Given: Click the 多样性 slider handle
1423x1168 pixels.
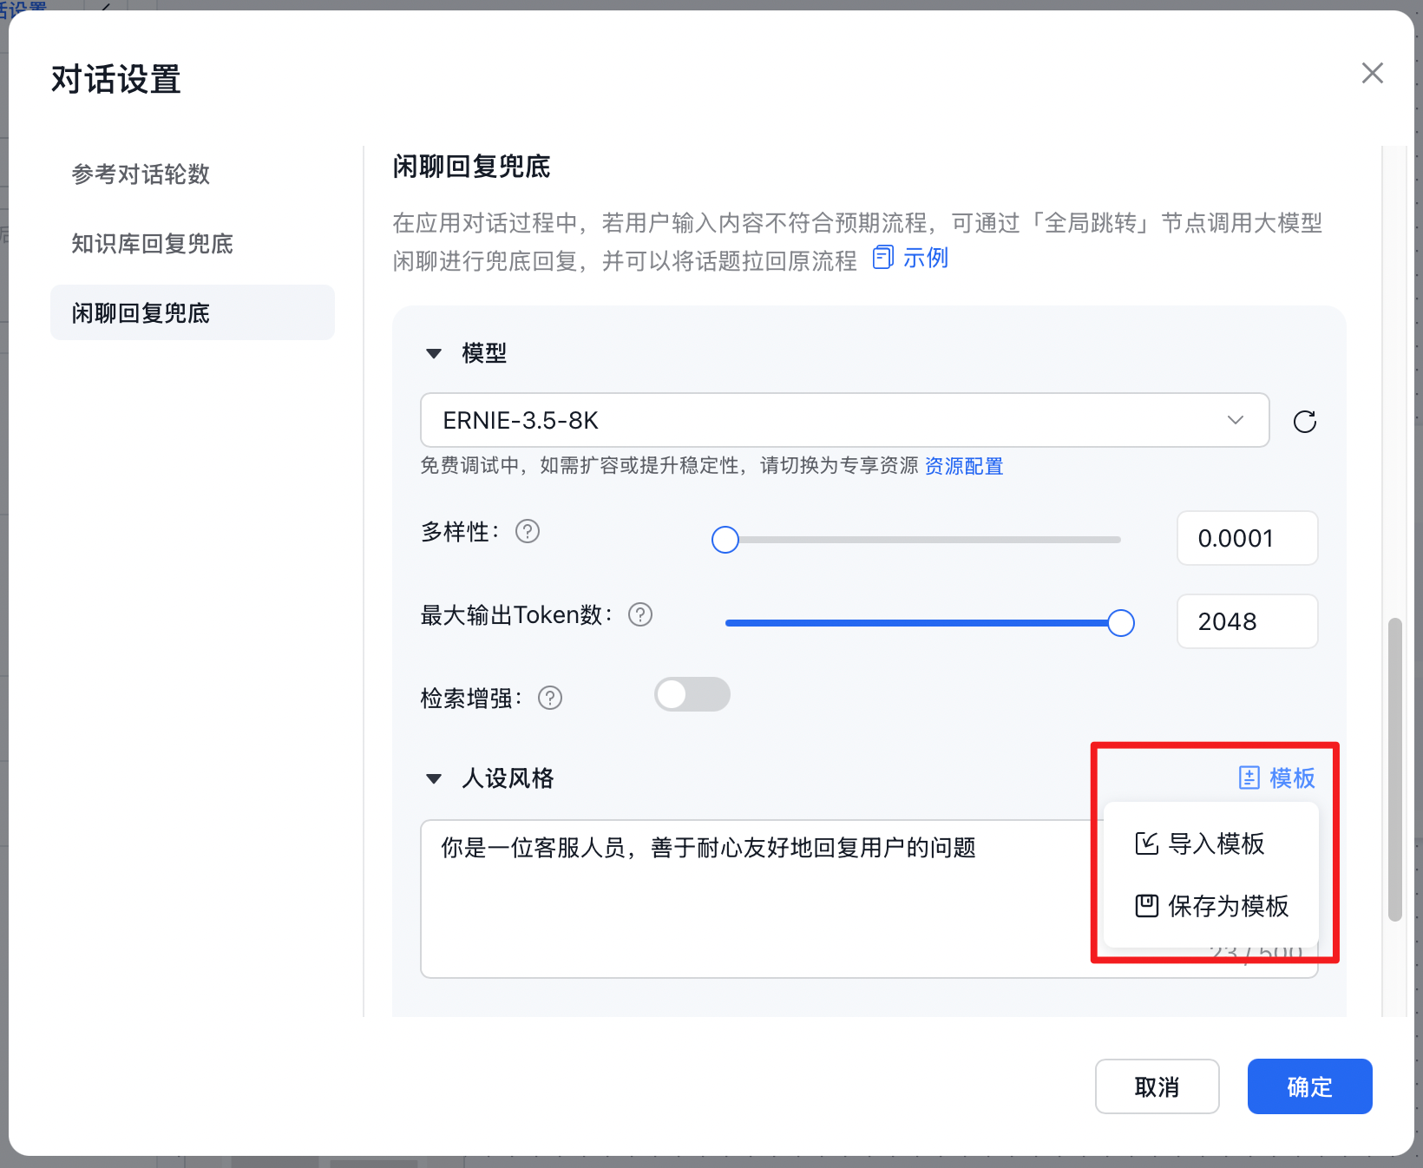Looking at the screenshot, I should point(725,540).
